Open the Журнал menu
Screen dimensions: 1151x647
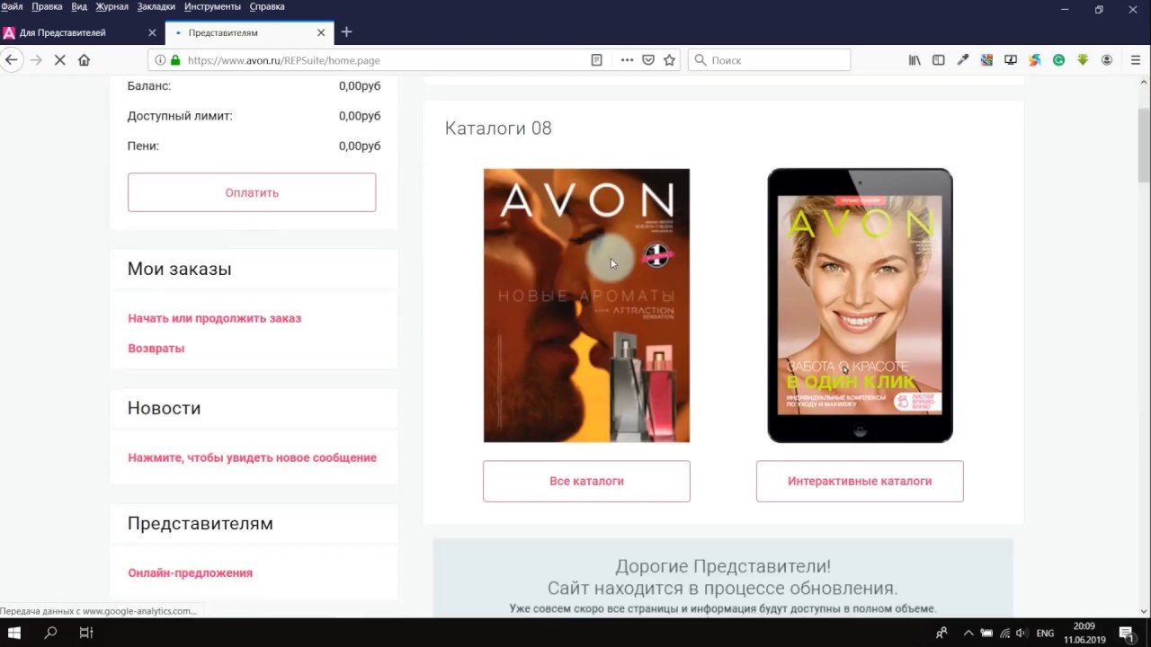(x=112, y=6)
